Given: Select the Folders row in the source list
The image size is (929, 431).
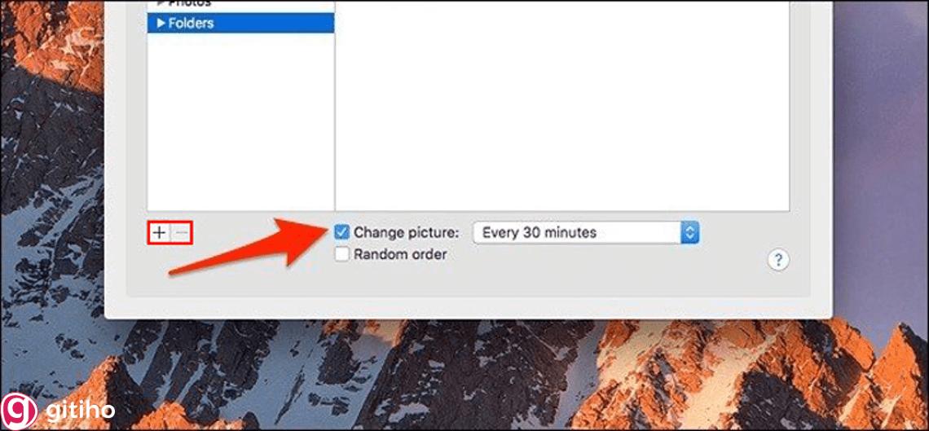Looking at the screenshot, I should 240,24.
